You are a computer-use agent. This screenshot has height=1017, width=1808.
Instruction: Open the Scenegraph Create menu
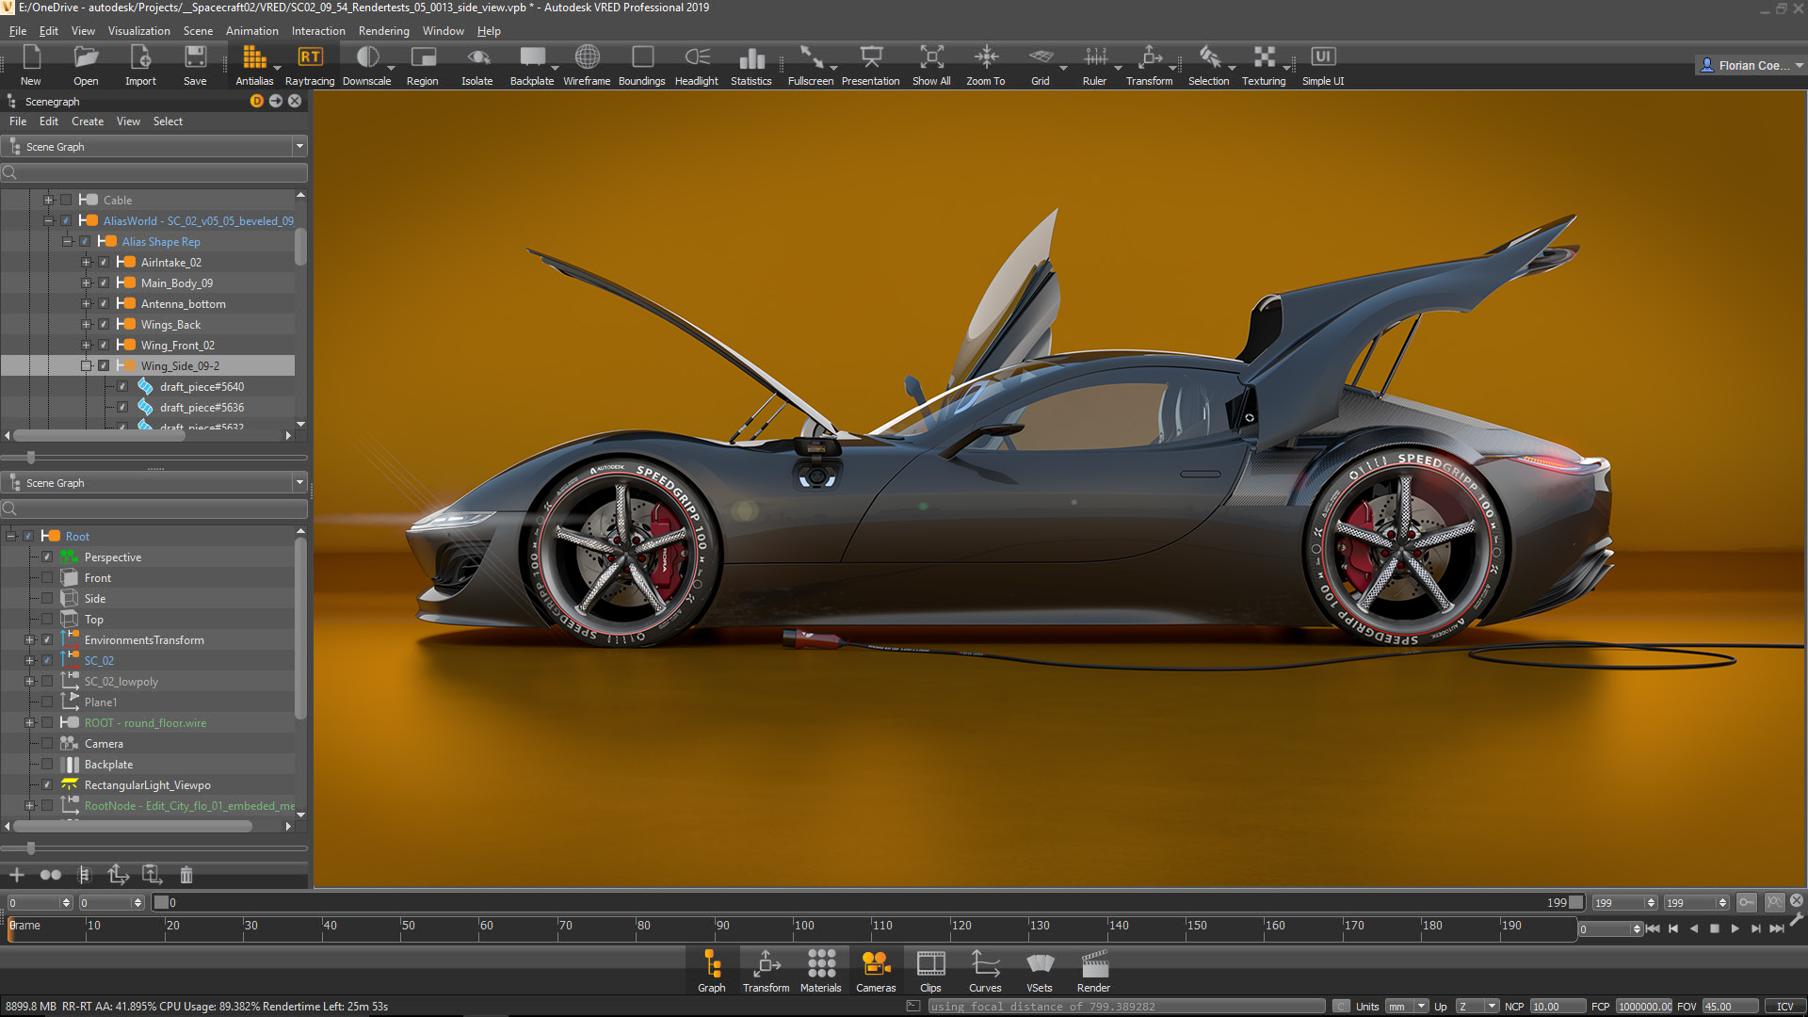(x=88, y=121)
